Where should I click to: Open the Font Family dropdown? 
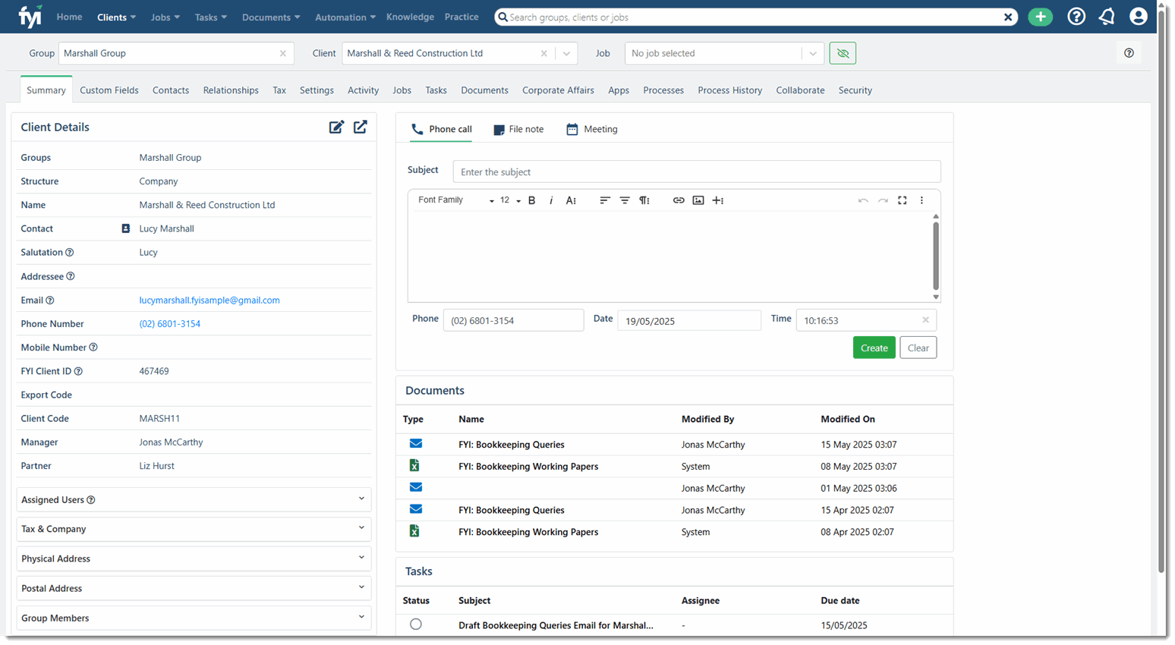click(x=452, y=200)
